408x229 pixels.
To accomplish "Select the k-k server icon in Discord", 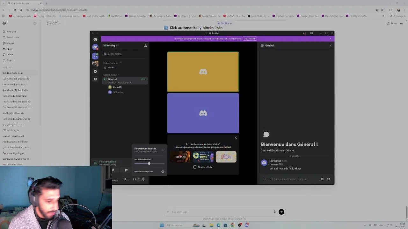I will pos(95,56).
